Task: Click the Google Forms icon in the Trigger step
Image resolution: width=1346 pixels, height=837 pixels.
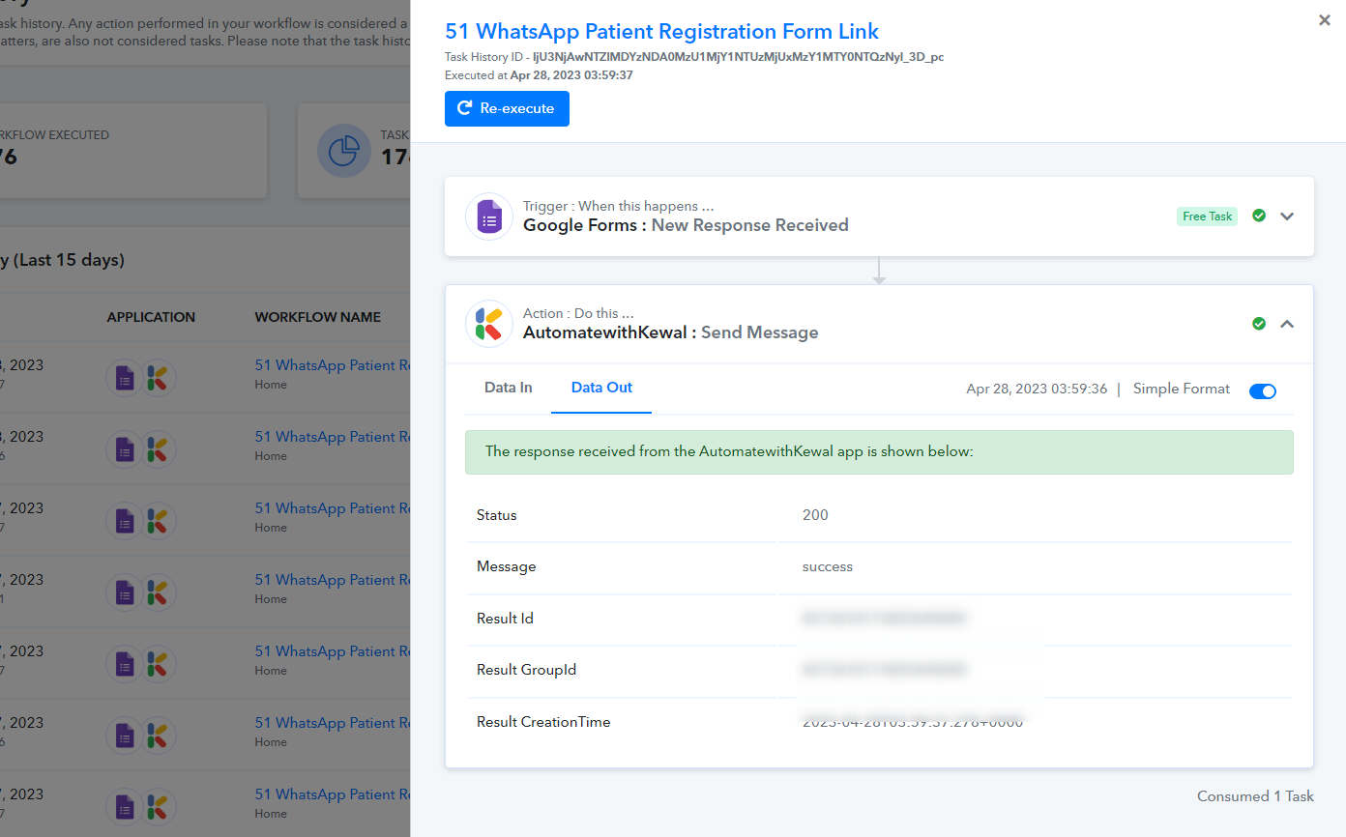Action: (x=489, y=216)
